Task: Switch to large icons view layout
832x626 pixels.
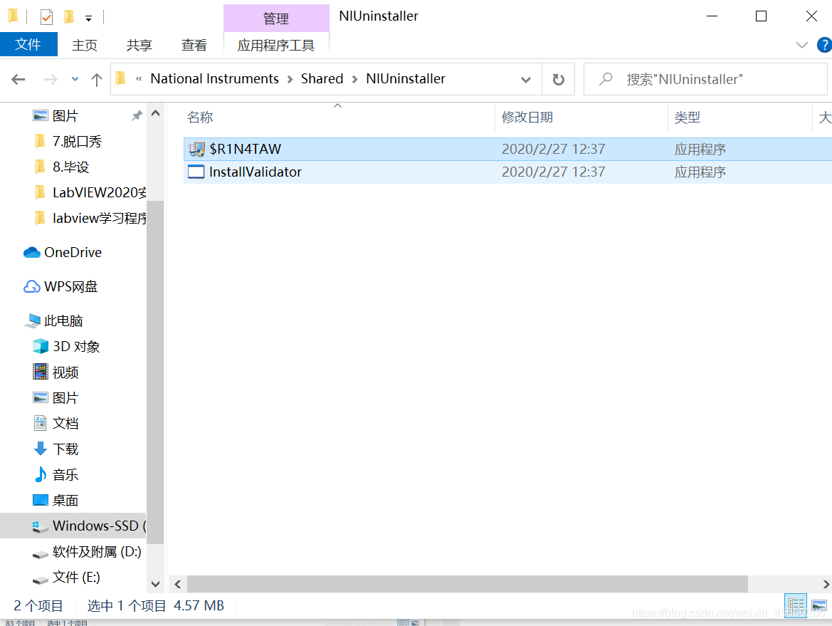Action: (818, 606)
